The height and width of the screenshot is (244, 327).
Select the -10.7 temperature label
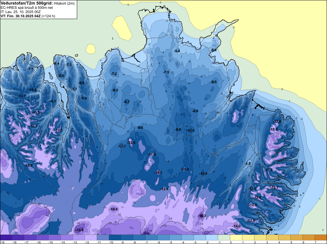tap(22, 96)
